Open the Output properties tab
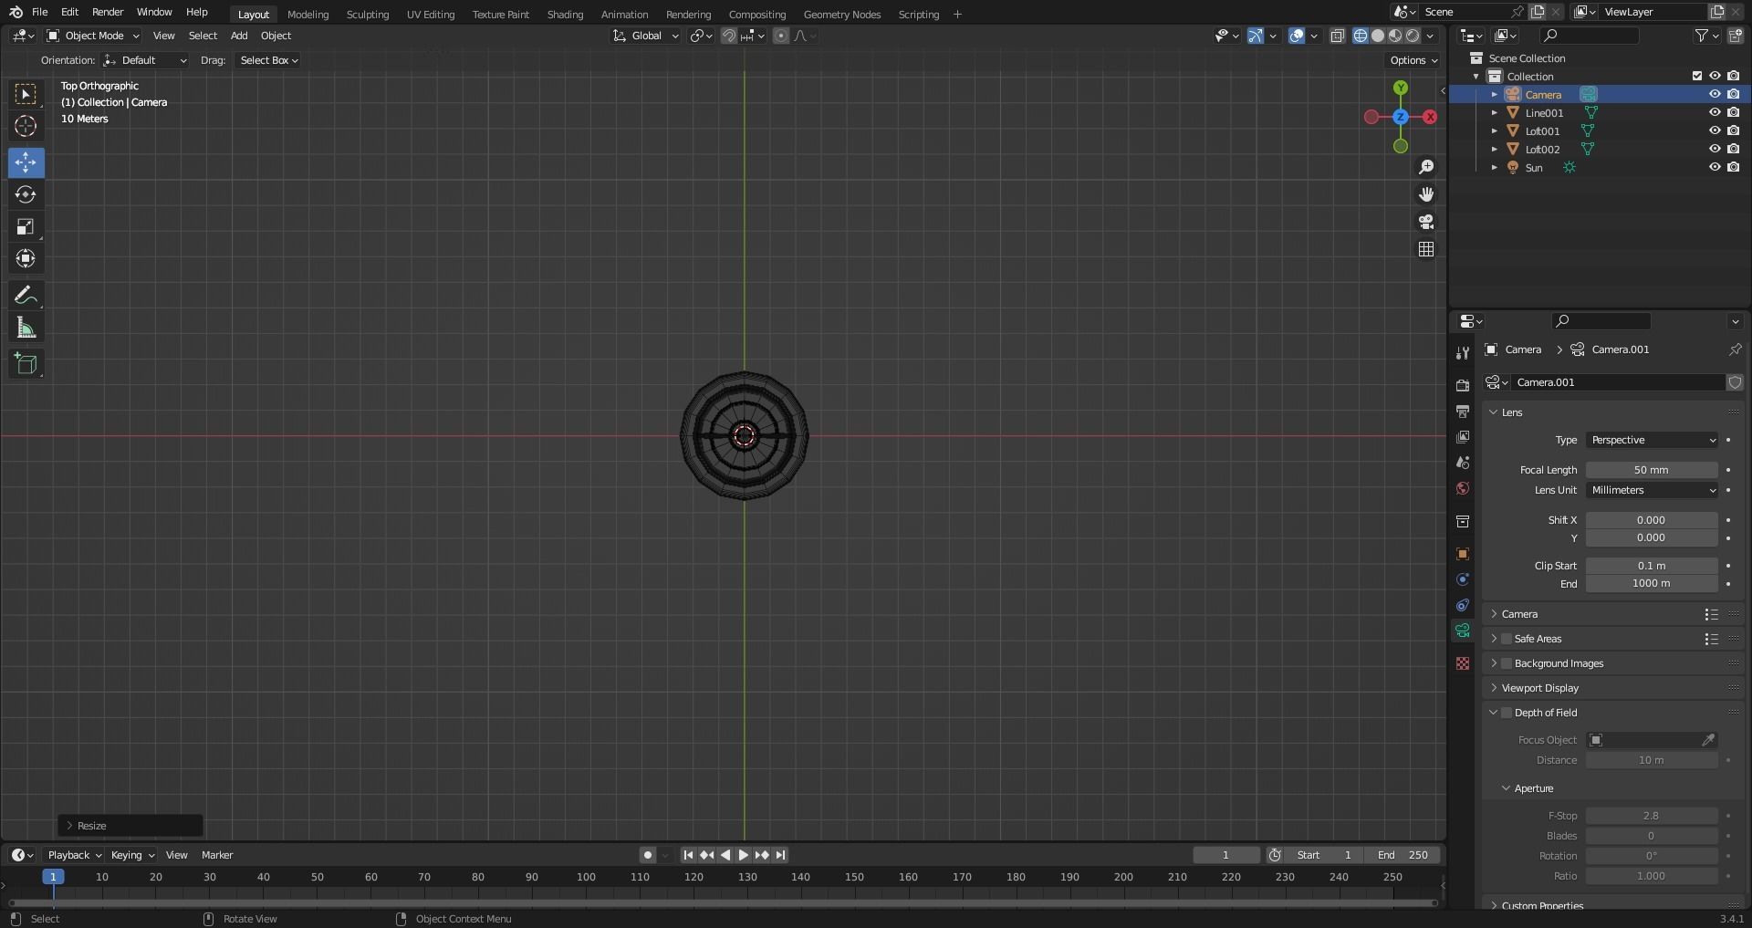Viewport: 1752px width, 928px height. 1463,412
